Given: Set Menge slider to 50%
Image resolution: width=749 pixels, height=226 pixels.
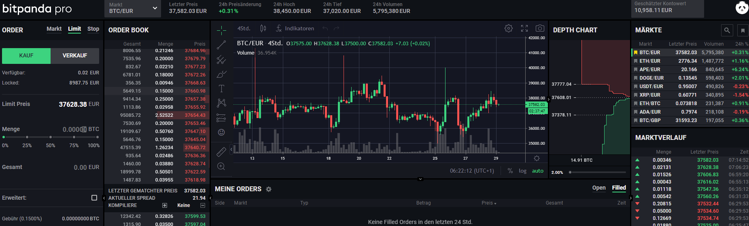Looking at the screenshot, I should (51, 137).
